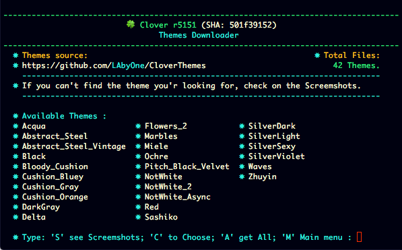This screenshot has width=402, height=250.
Task: Click the "'M' Main menu" option text
Action: tap(312, 237)
